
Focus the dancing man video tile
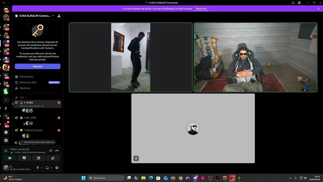(x=131, y=57)
